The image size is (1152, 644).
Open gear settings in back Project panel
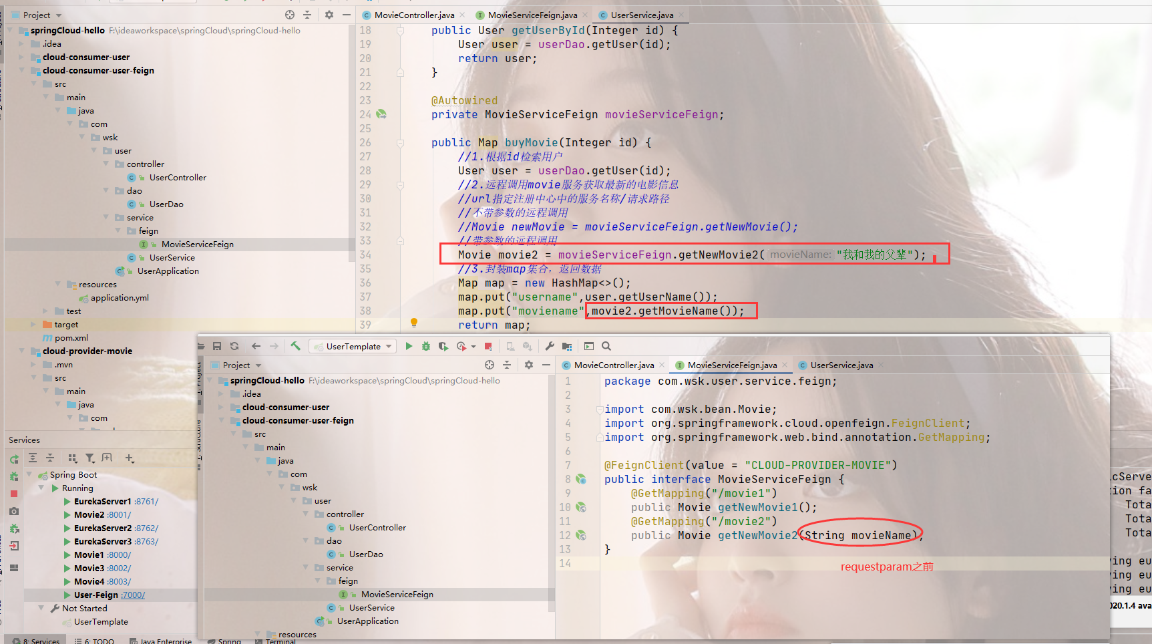click(329, 15)
